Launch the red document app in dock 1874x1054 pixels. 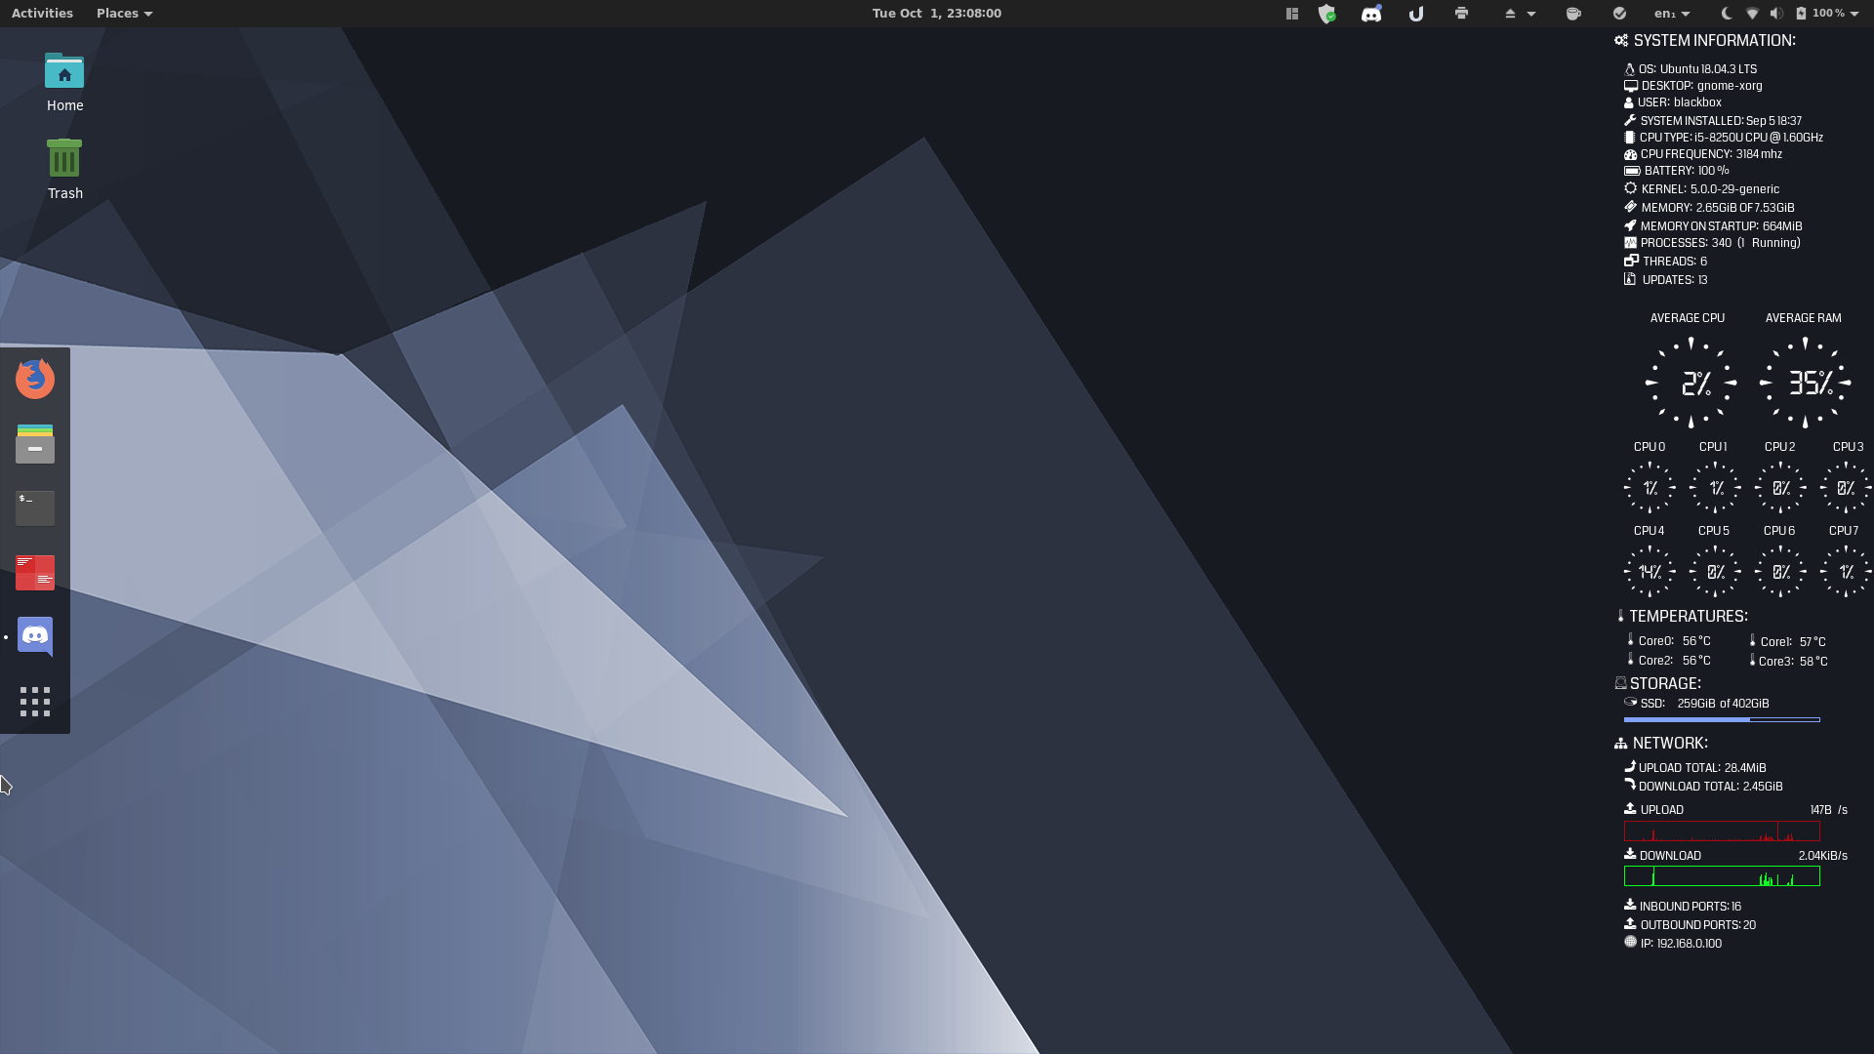(x=35, y=573)
